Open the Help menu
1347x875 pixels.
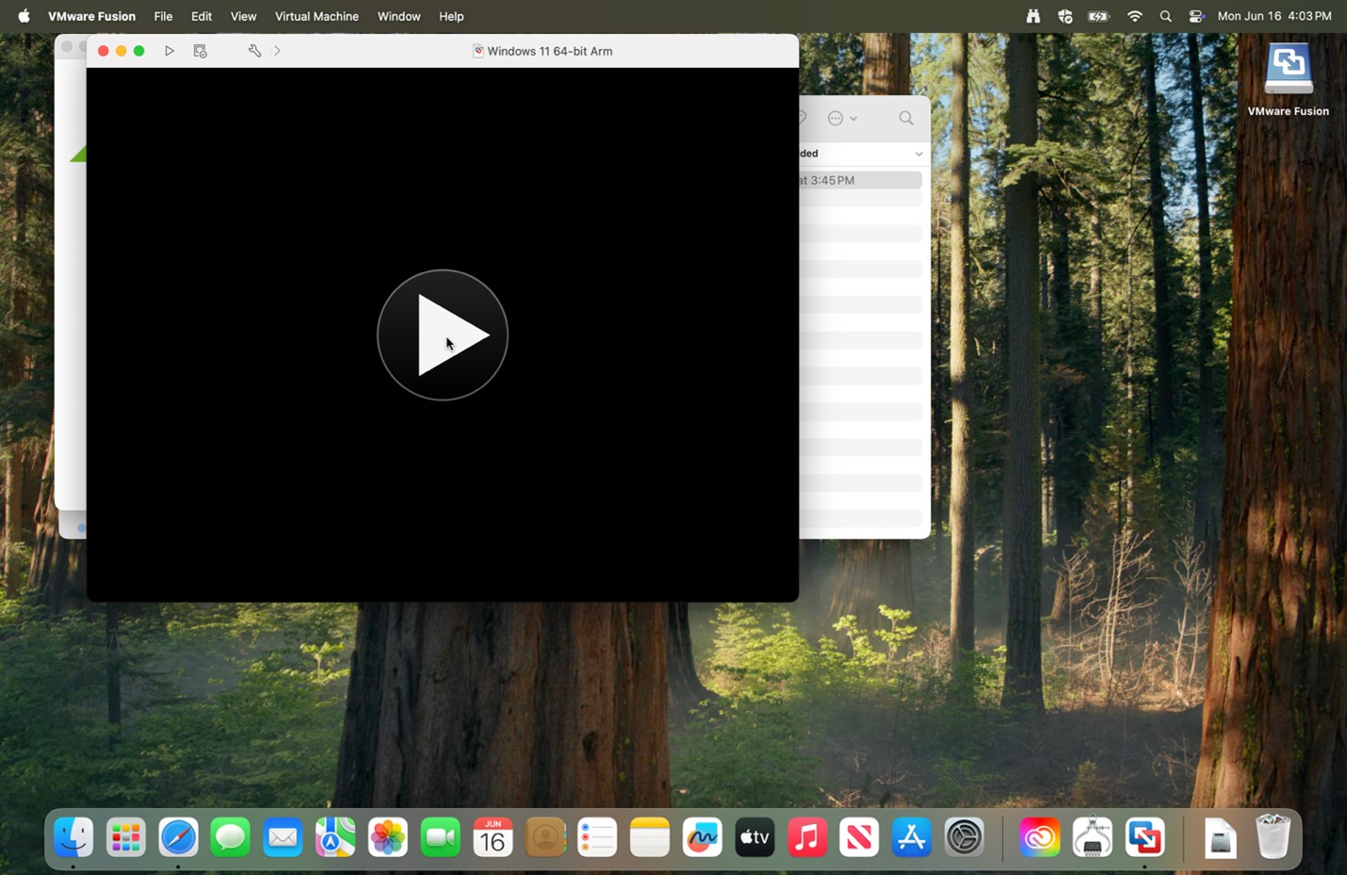(x=451, y=16)
